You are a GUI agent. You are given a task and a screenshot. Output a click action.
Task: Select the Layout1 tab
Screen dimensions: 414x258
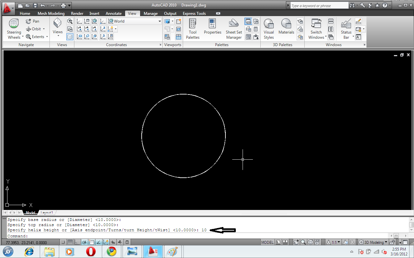[x=47, y=213]
